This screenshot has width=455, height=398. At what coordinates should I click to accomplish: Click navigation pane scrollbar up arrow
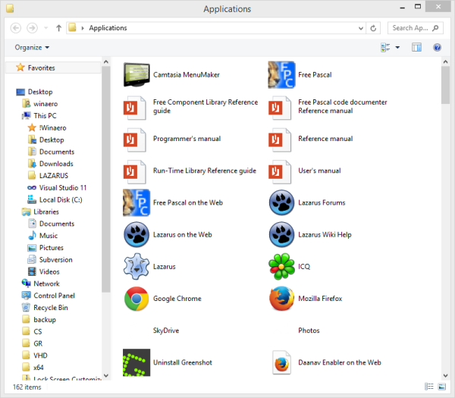[106, 62]
